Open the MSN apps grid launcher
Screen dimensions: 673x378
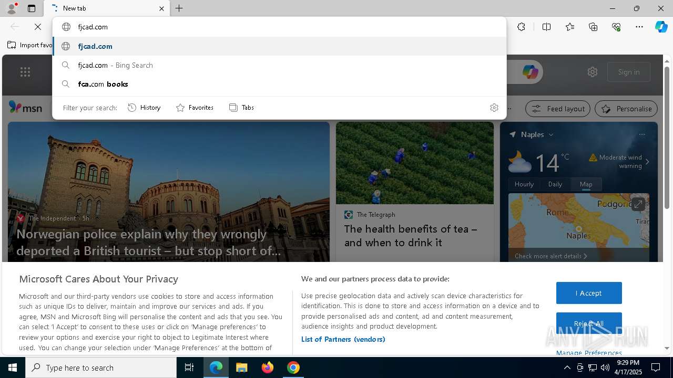25,72
